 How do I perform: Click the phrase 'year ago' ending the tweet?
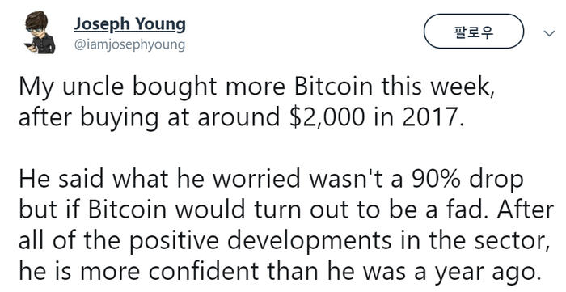click(x=486, y=273)
